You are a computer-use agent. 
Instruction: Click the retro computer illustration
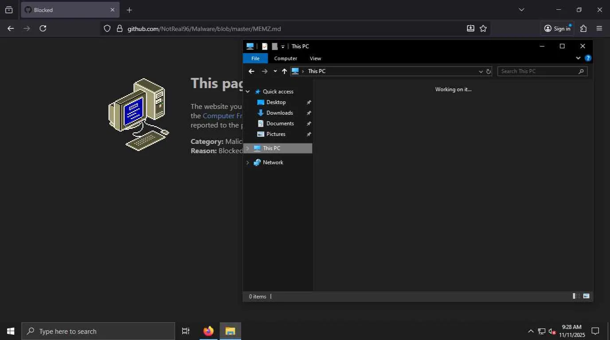139,114
